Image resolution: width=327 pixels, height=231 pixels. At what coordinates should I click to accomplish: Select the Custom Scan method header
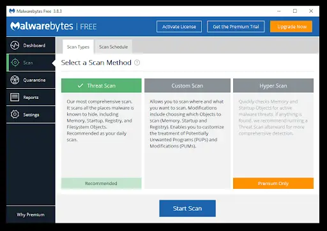pyautogui.click(x=187, y=86)
